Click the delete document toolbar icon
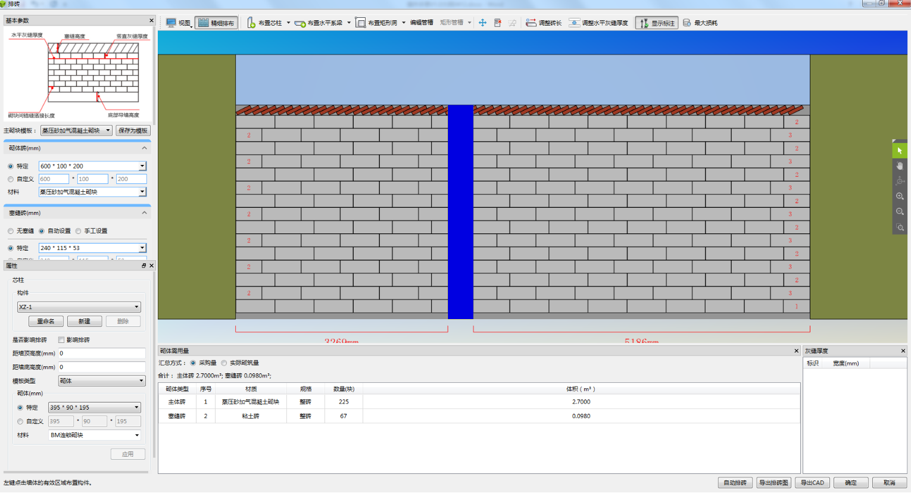 pyautogui.click(x=498, y=23)
